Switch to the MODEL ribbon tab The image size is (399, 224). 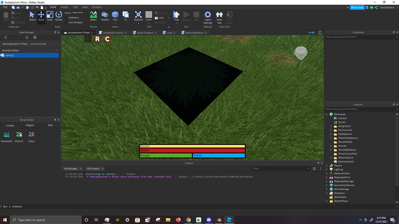pos(64,7)
